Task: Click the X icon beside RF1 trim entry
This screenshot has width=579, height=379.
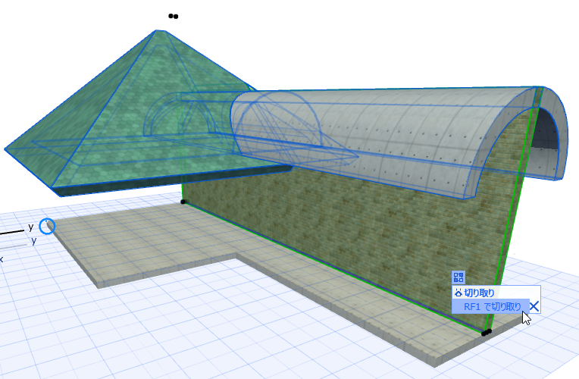Action: coord(534,306)
